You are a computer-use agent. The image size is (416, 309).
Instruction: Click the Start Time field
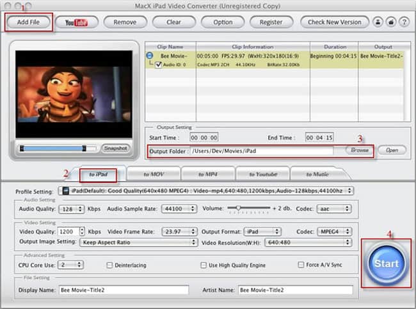tap(204, 138)
